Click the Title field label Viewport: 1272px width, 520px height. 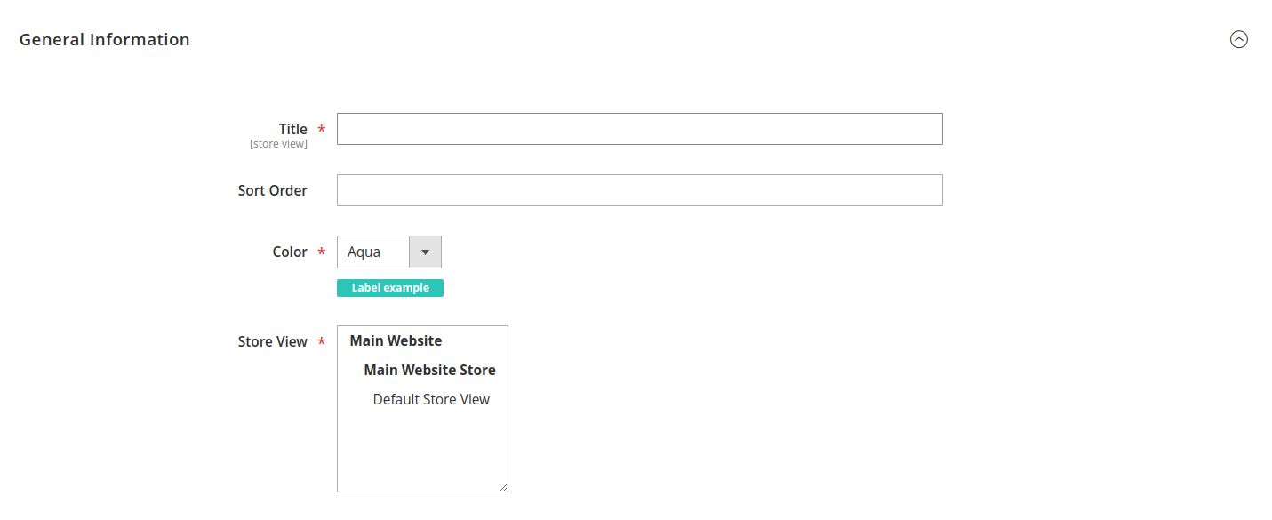coord(292,129)
